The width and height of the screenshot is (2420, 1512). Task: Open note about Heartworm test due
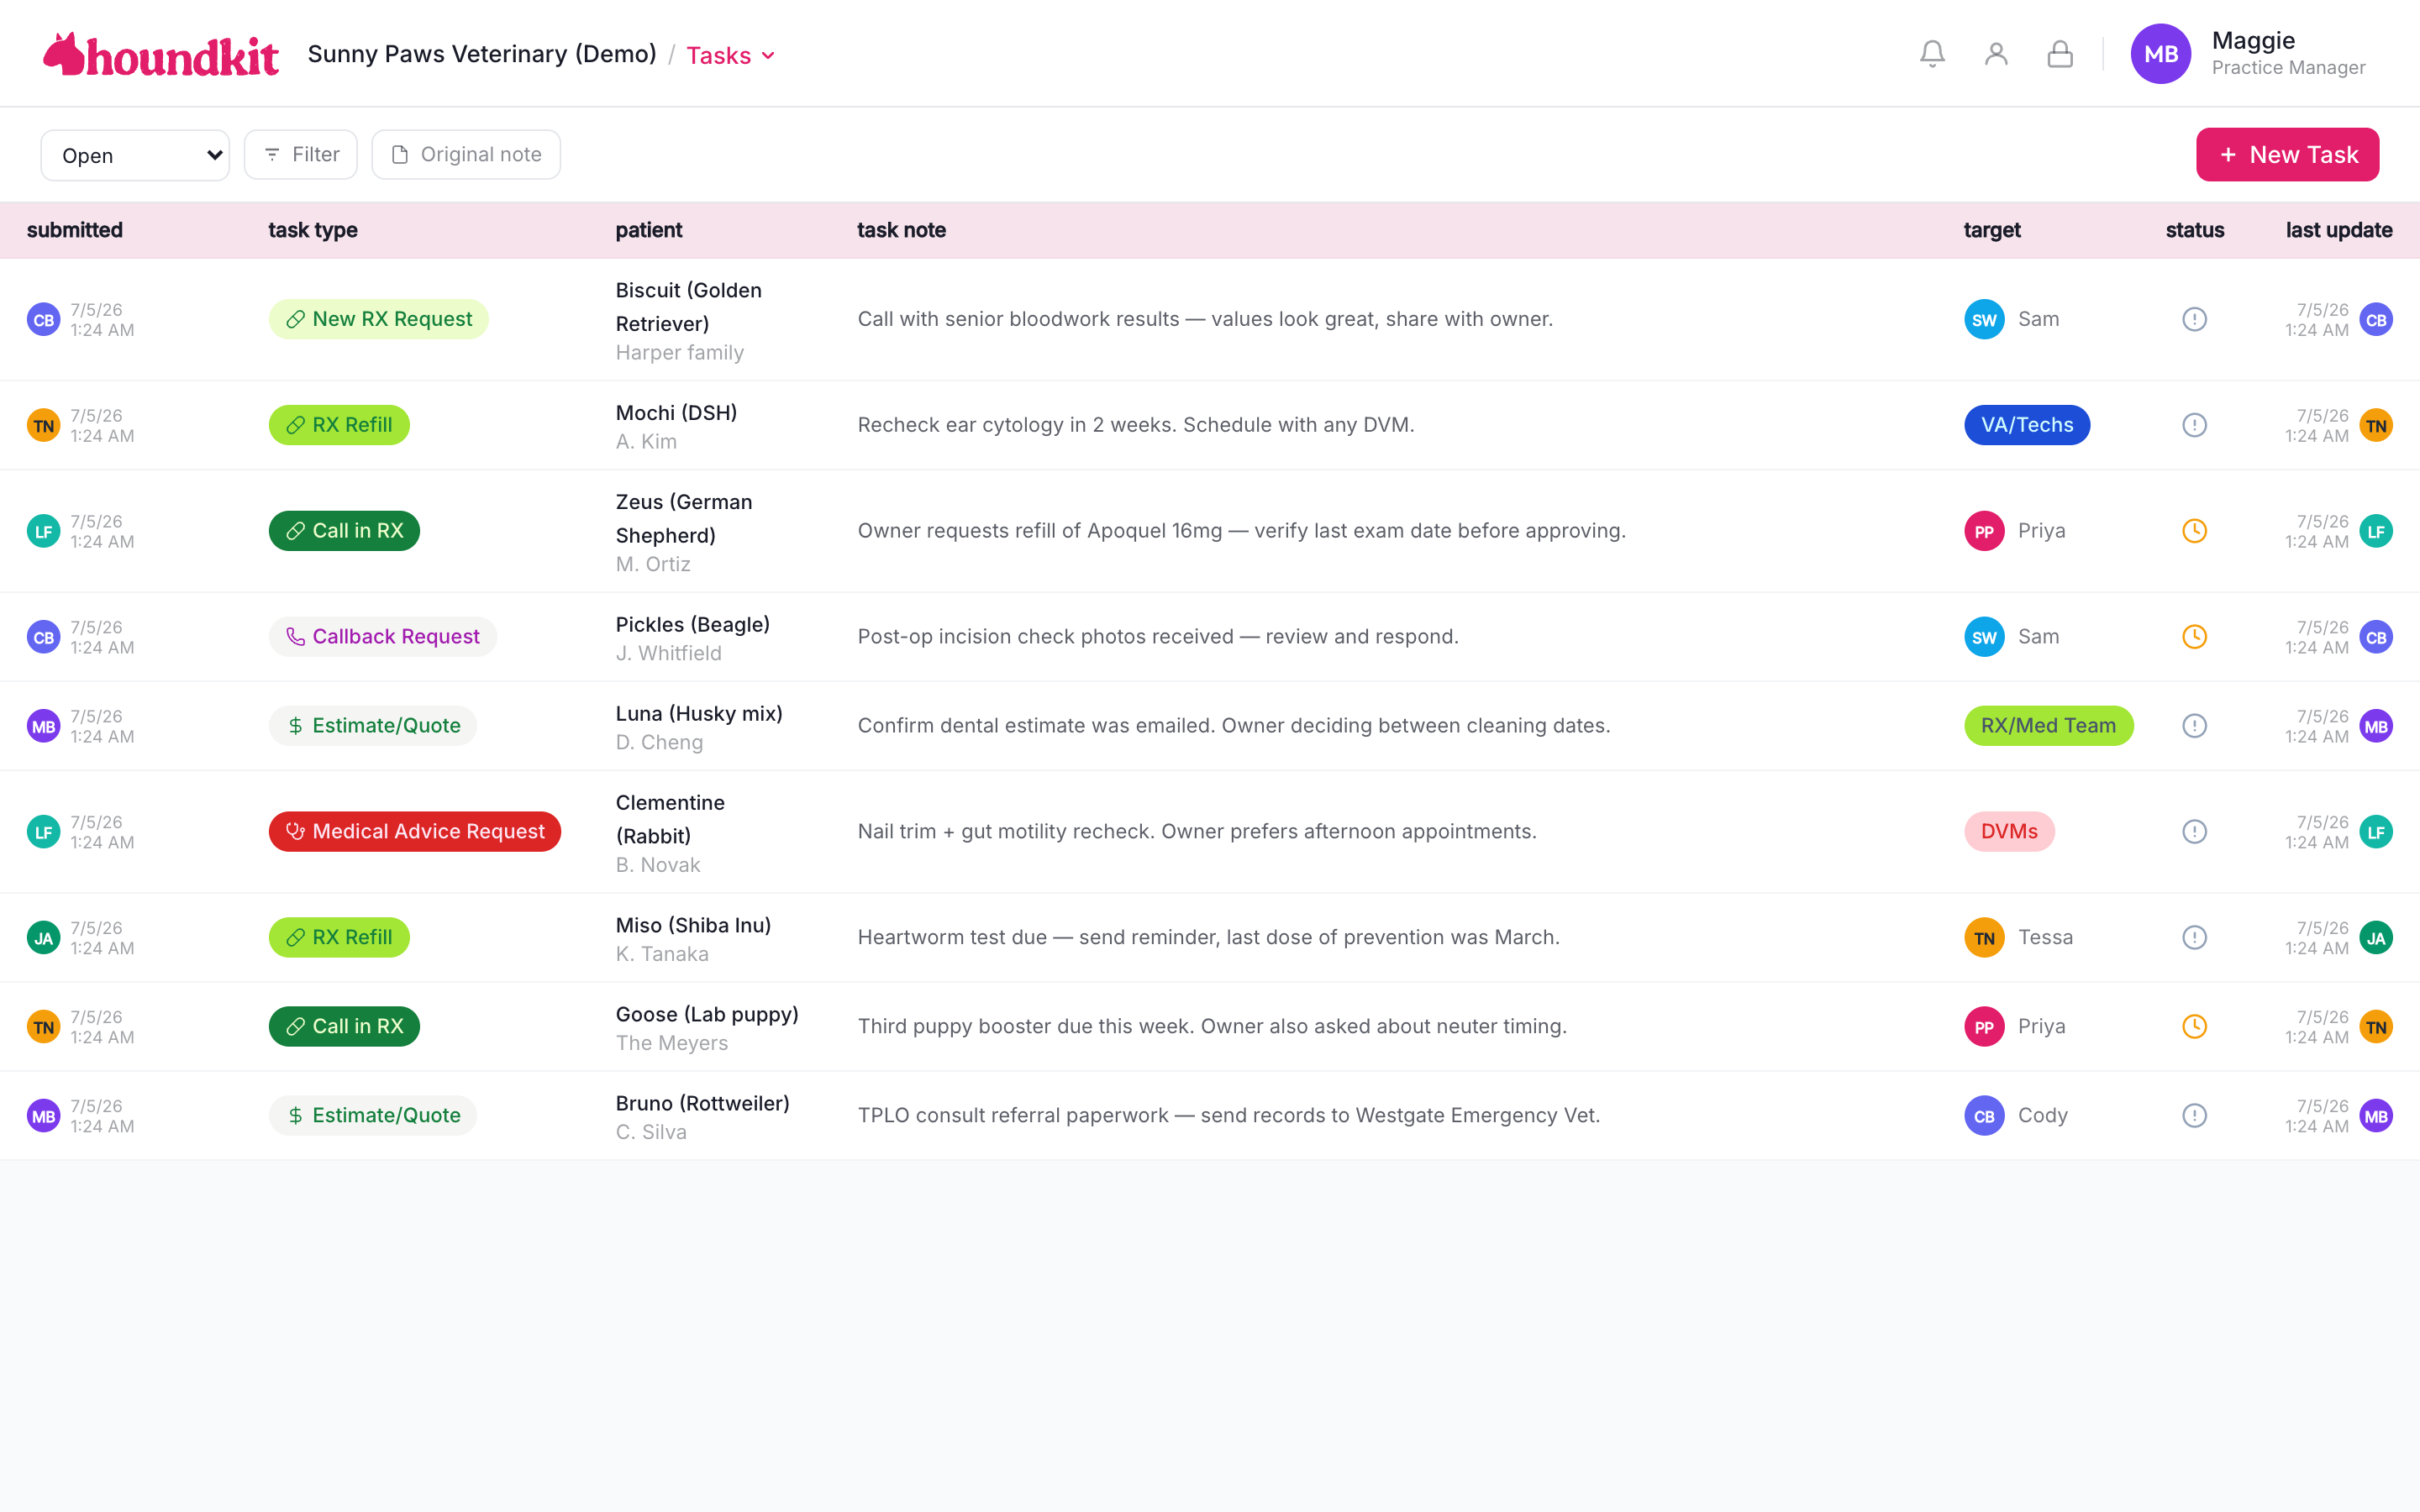click(x=1208, y=938)
